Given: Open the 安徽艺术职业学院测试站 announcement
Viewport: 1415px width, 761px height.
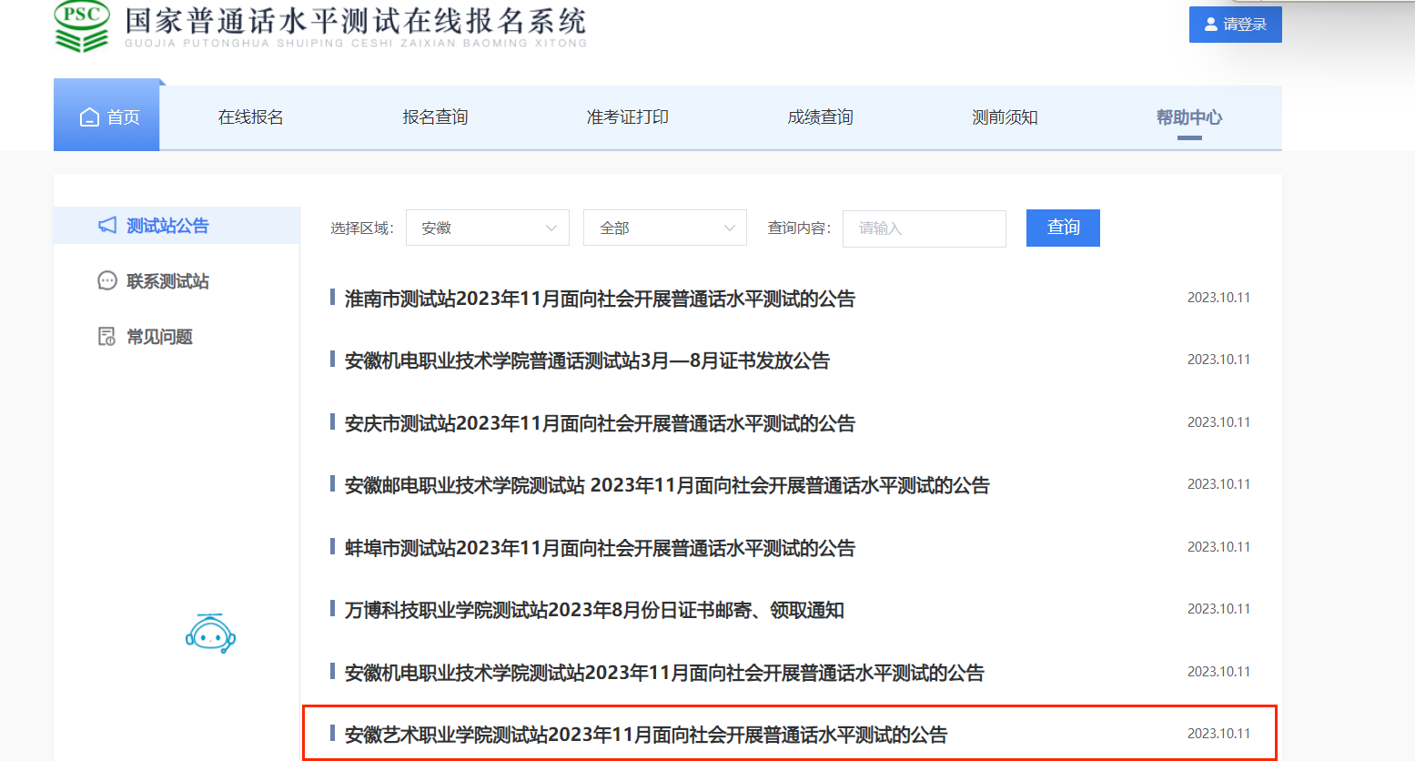Looking at the screenshot, I should click(x=646, y=735).
